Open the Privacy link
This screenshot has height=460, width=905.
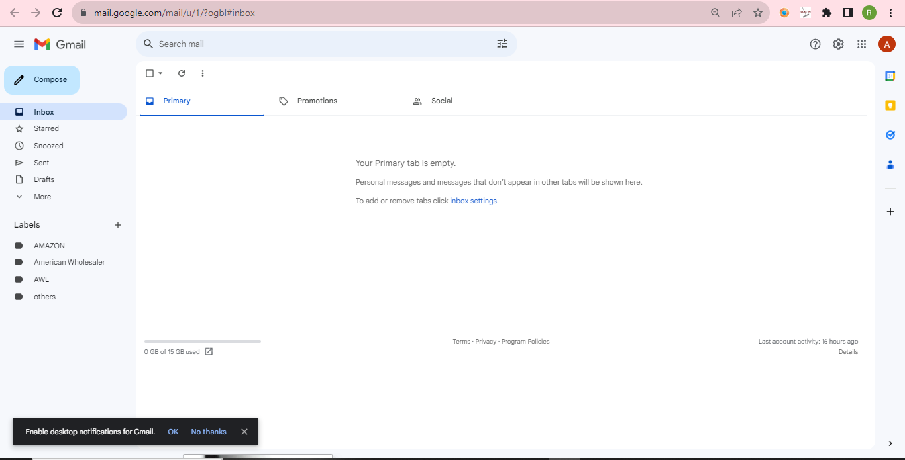[x=486, y=342]
